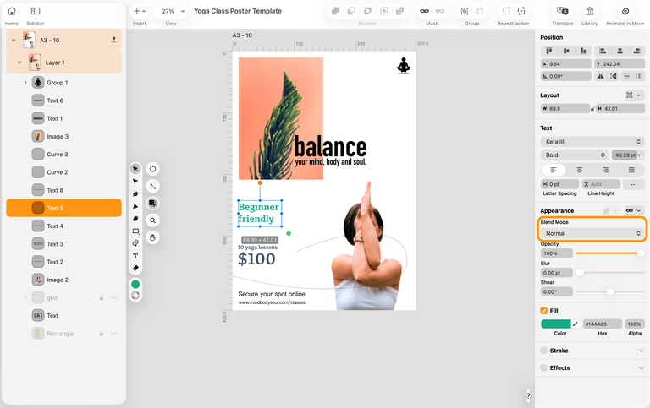Click the stroke color ring in toolbox
Image resolution: width=650 pixels, height=408 pixels.
click(x=135, y=296)
